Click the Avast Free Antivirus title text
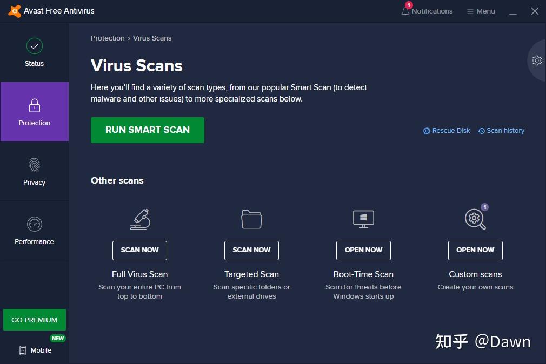Viewport: 546px width, 364px height. [59, 11]
